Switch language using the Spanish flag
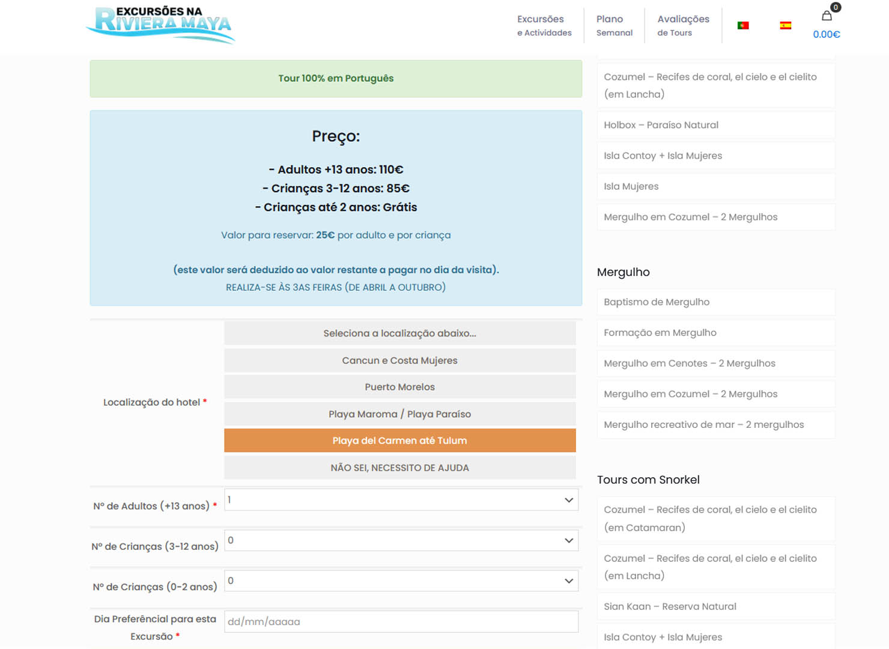The height and width of the screenshot is (649, 889). pos(785,25)
